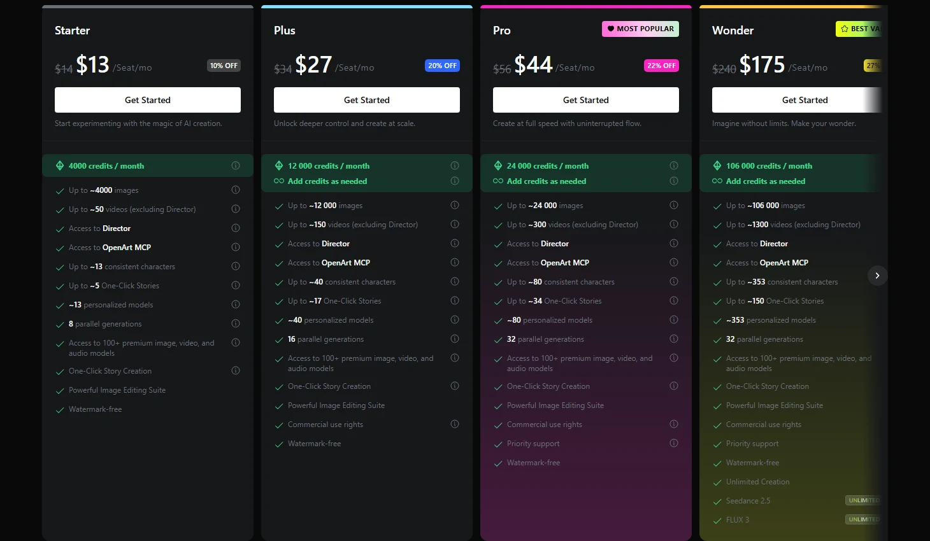Open info icon beside Pro Priority support
Viewport: 930px width, 541px height.
674,443
